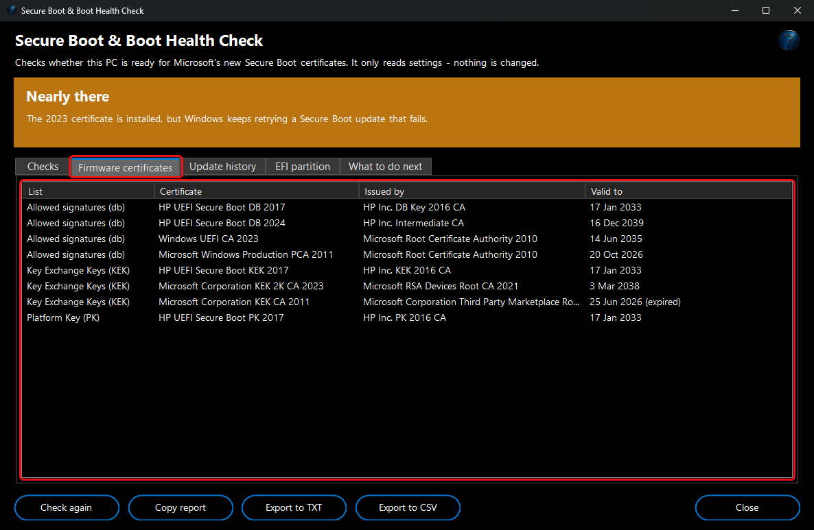Click the Close button
This screenshot has height=530, width=814.
coord(747,507)
